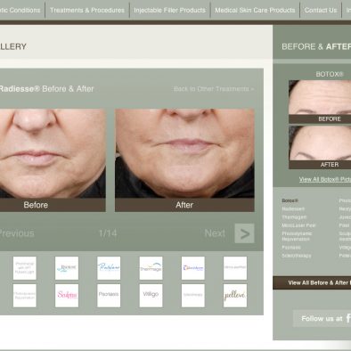Screen dimensions: 351x351
Task: Select the Vitiligo thumbnail
Action: pos(151,296)
